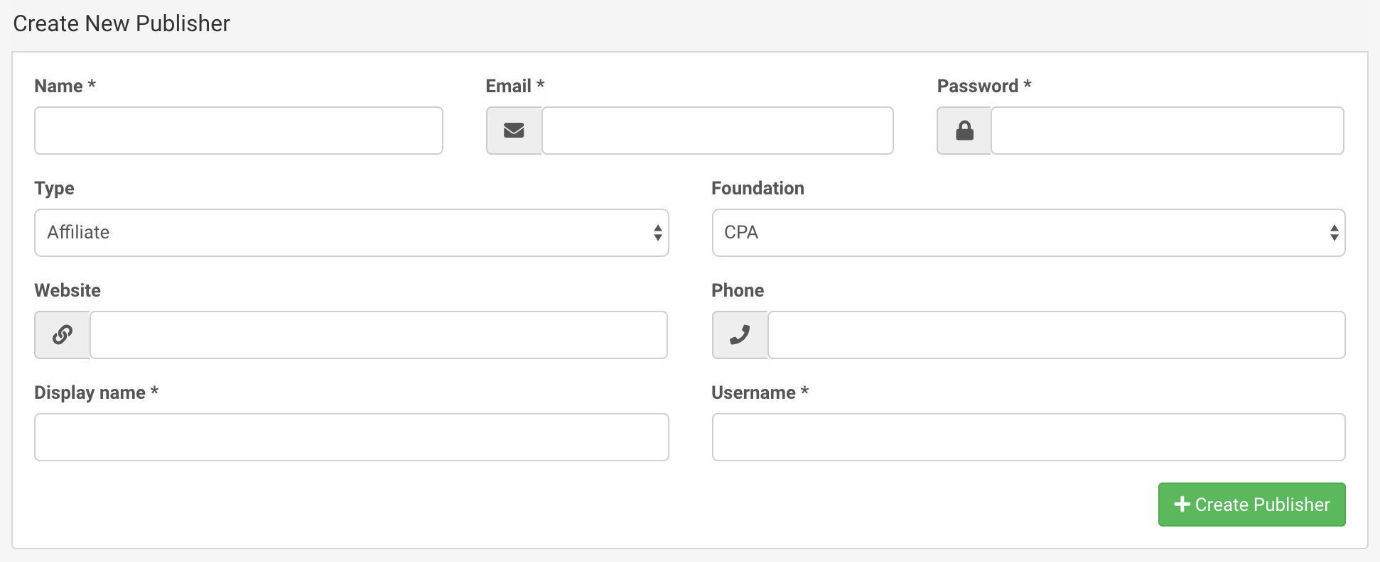Screen dimensions: 1380x562
Task: Focus the Display name input field
Action: [352, 437]
